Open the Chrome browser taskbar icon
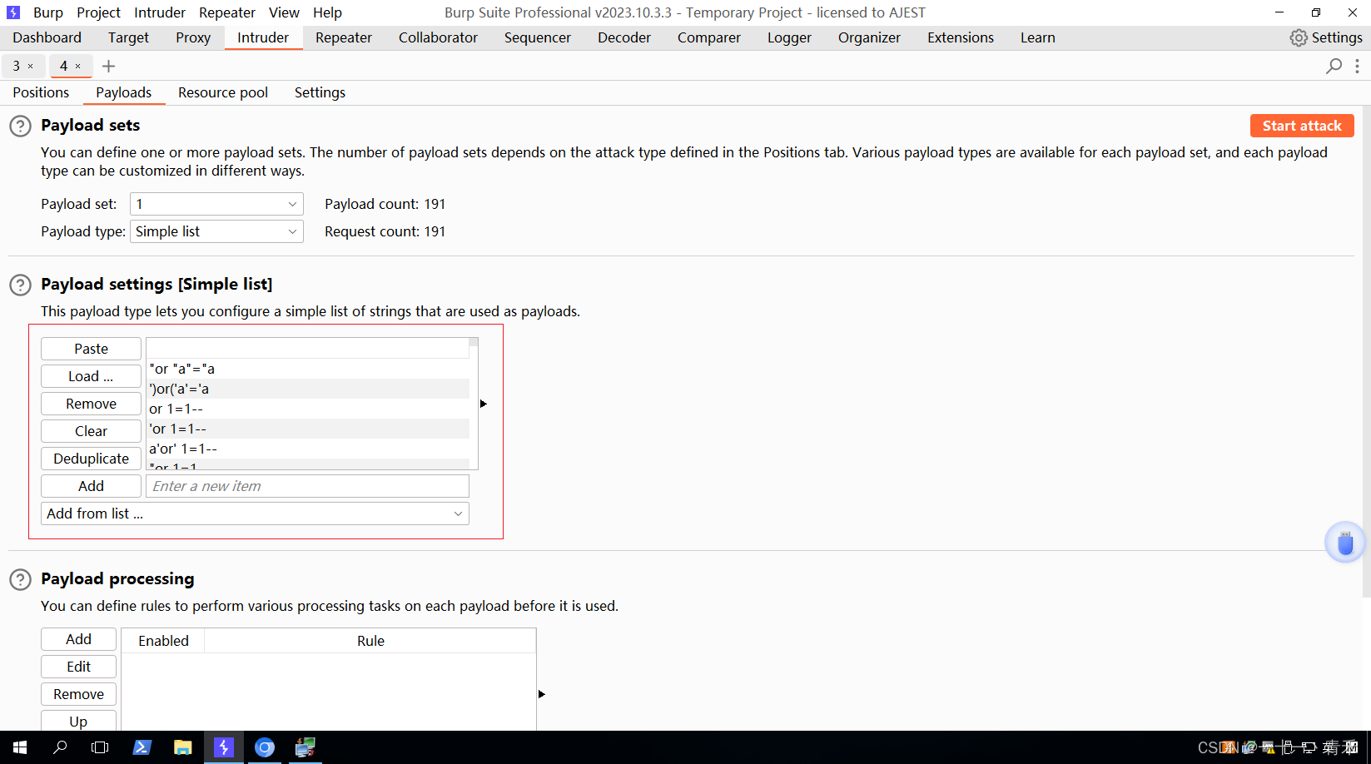This screenshot has height=764, width=1371. (265, 747)
